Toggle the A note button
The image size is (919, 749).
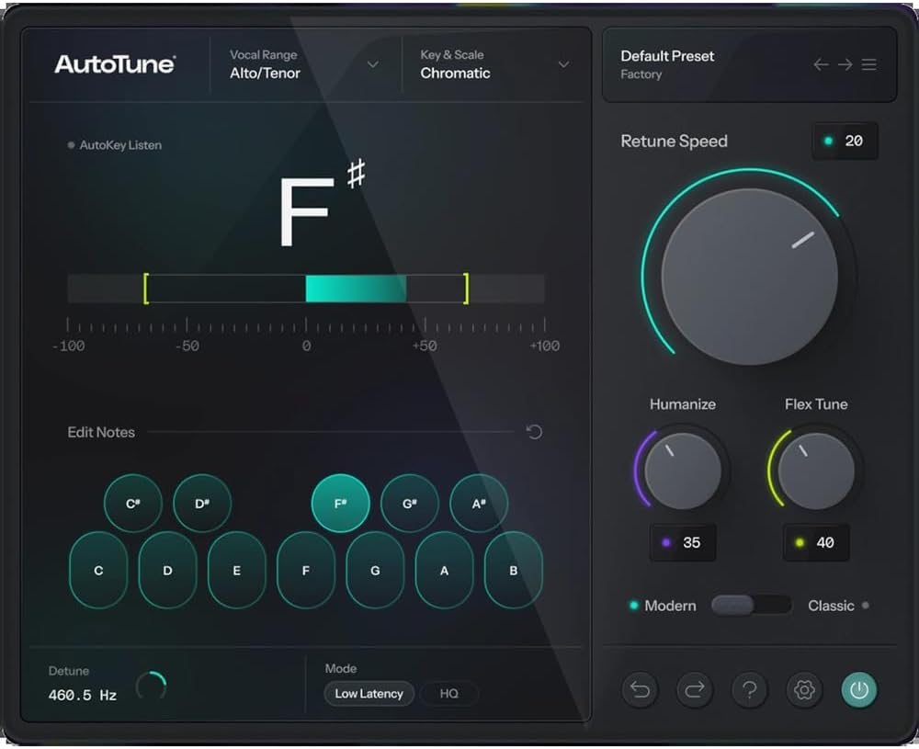point(444,570)
